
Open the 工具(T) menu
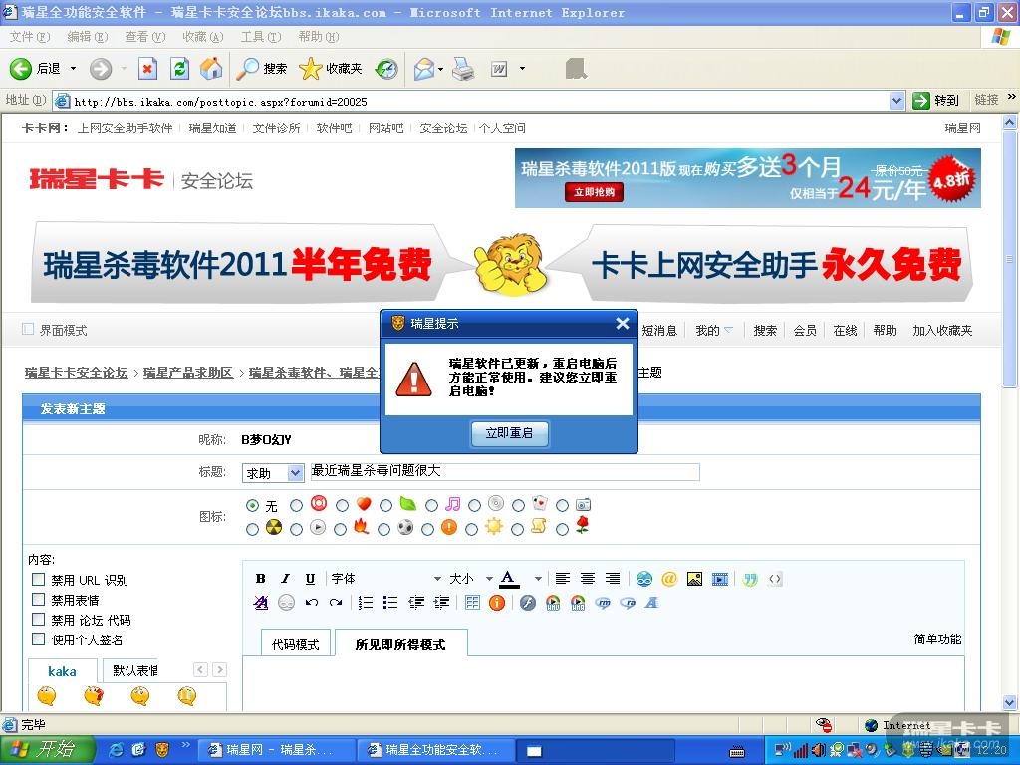(261, 37)
